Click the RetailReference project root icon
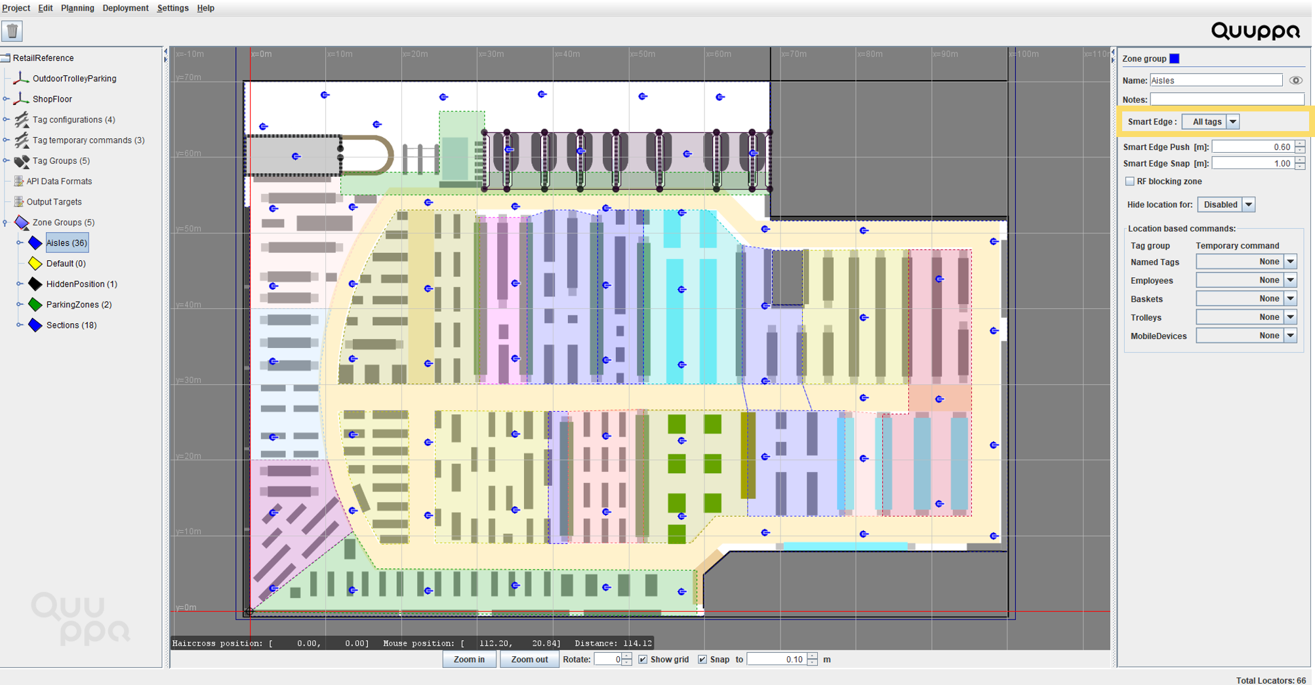Image resolution: width=1315 pixels, height=685 pixels. tap(5, 58)
